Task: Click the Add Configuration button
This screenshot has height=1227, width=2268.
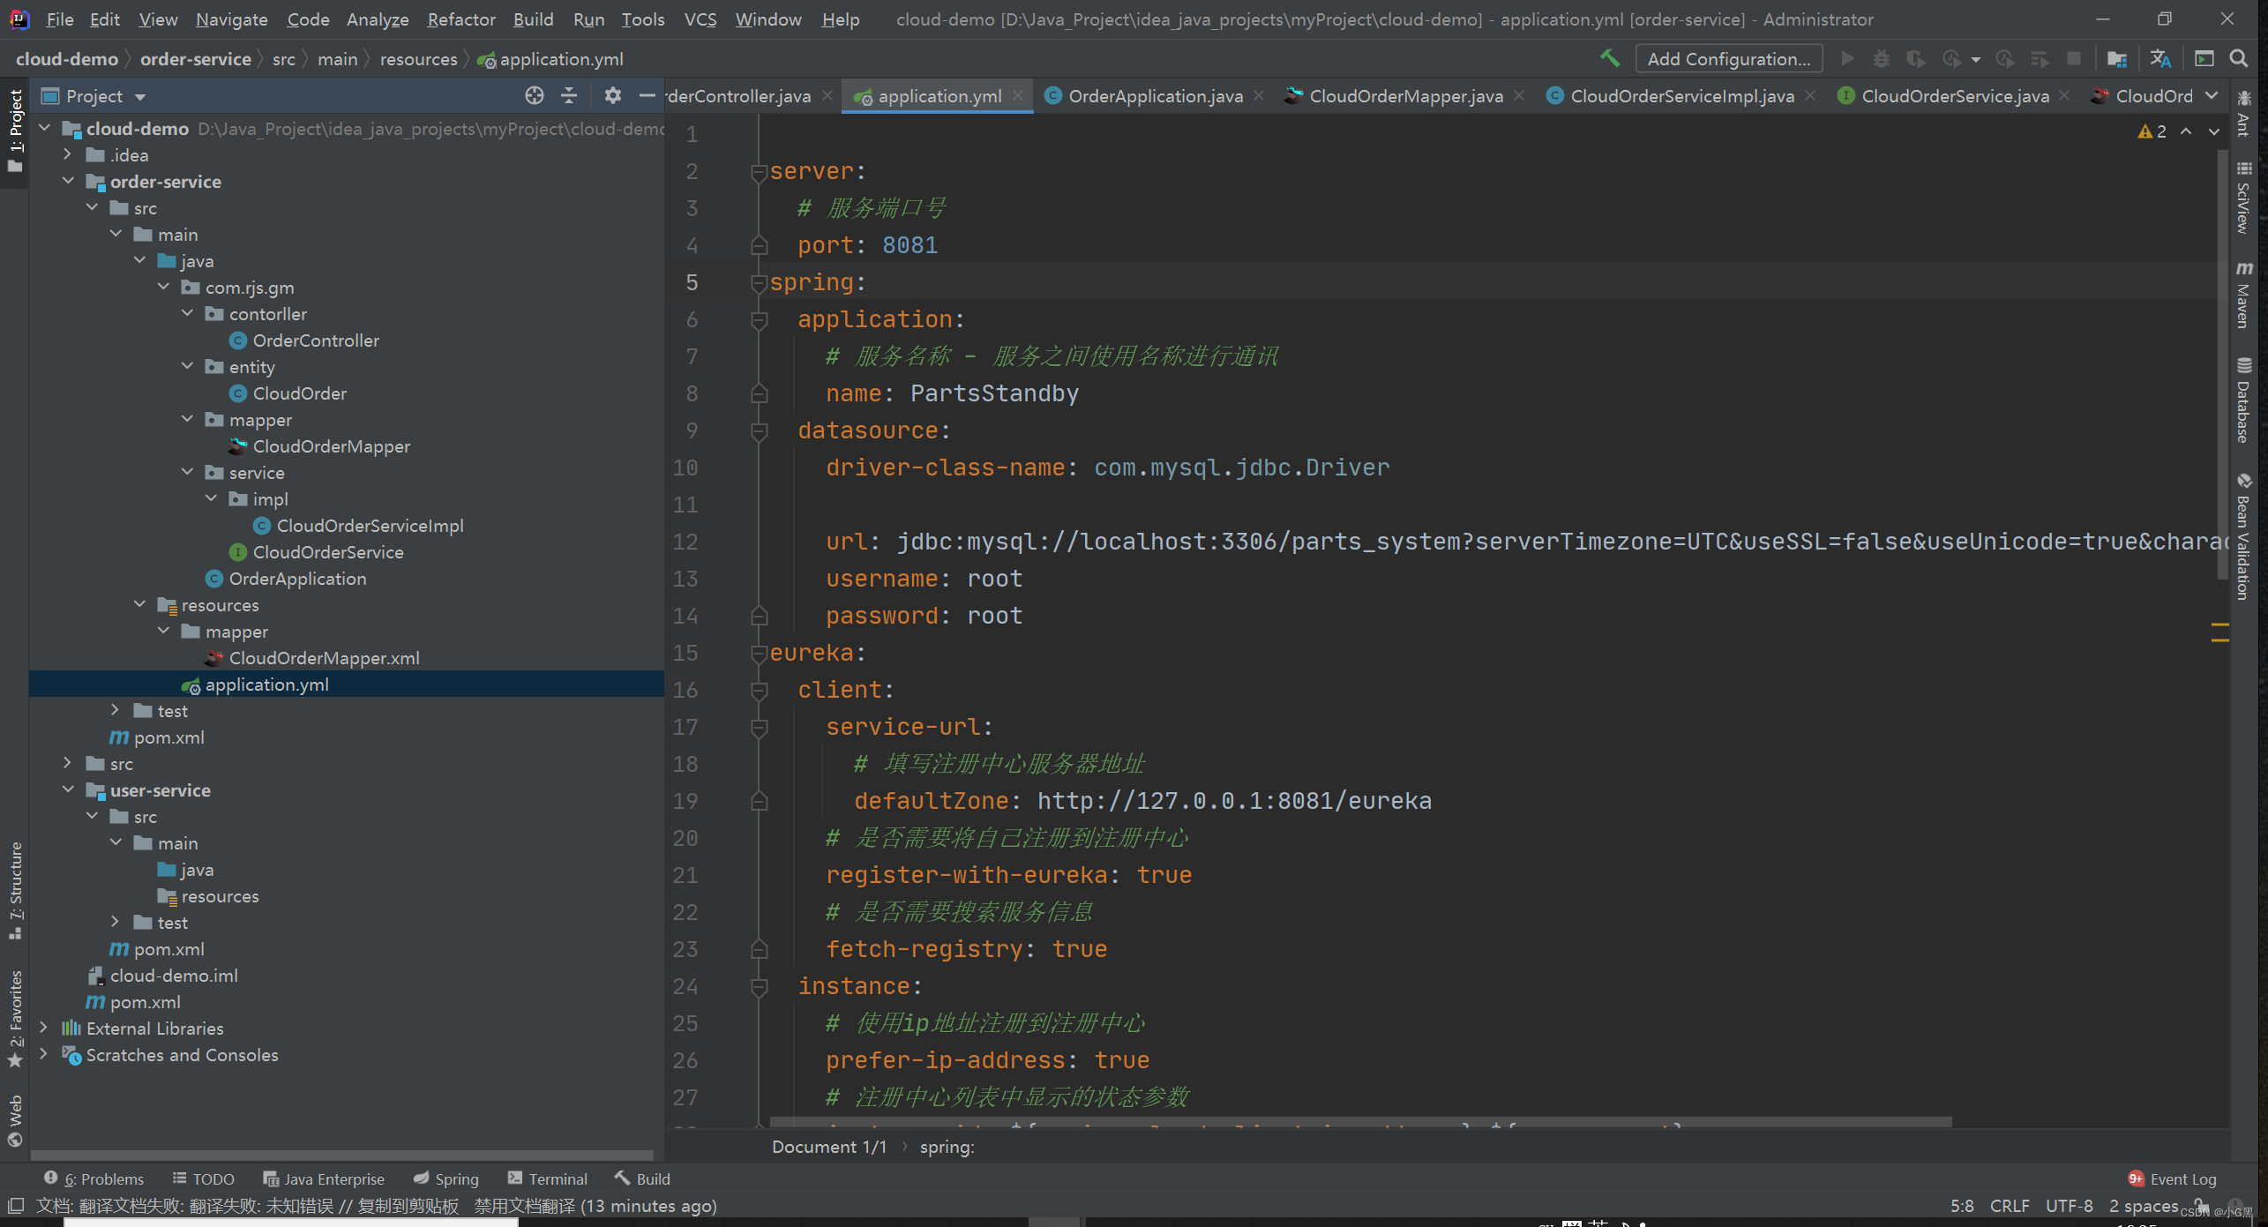Action: pyautogui.click(x=1728, y=59)
